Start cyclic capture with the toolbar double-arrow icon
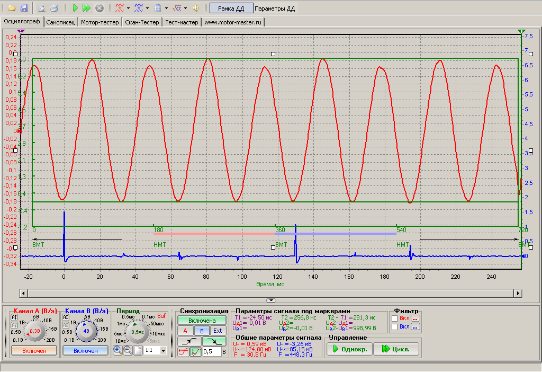The height and width of the screenshot is (372, 542). coord(86,8)
